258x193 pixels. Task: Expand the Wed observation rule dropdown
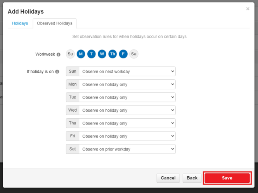click(127, 111)
